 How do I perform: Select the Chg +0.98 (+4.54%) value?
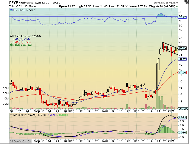coord(162,6)
